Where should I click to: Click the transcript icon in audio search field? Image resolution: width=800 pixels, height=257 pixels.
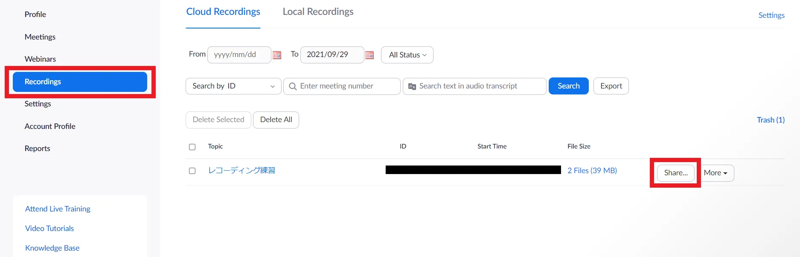(412, 86)
